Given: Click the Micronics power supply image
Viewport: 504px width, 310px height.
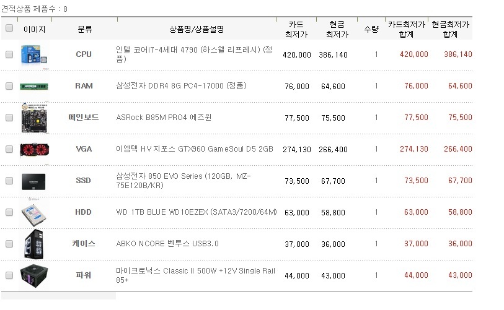Looking at the screenshot, I should pyautogui.click(x=34, y=275).
